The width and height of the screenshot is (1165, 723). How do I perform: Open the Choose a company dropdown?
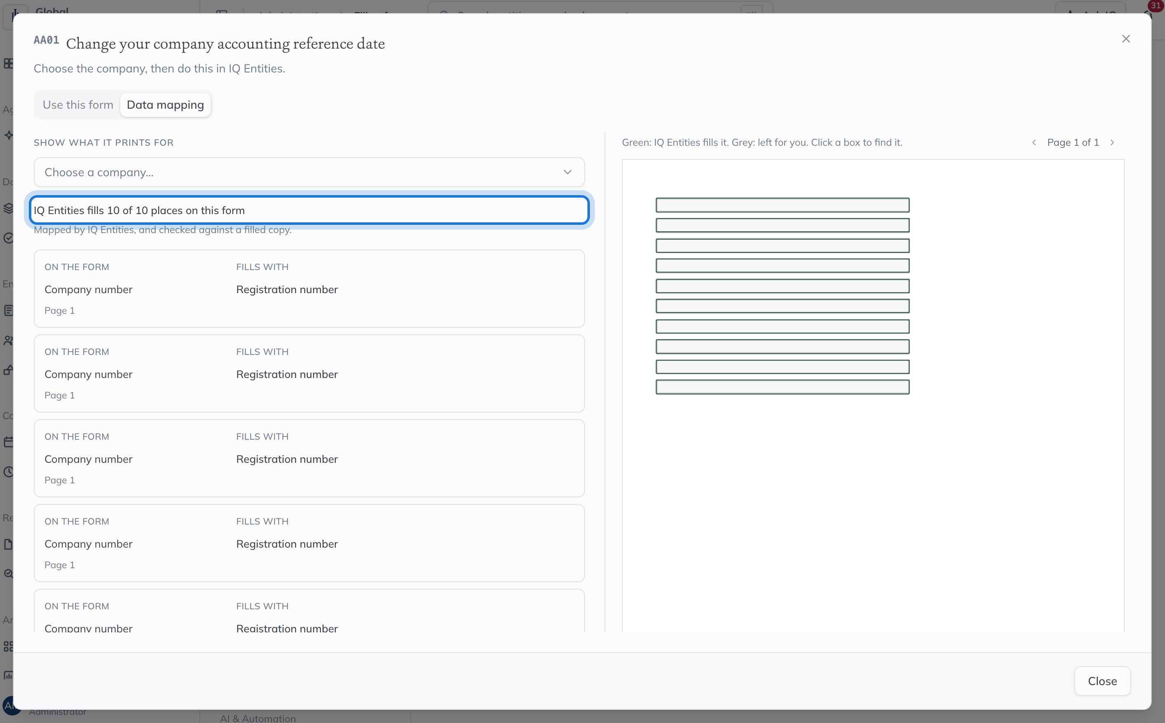coord(309,172)
